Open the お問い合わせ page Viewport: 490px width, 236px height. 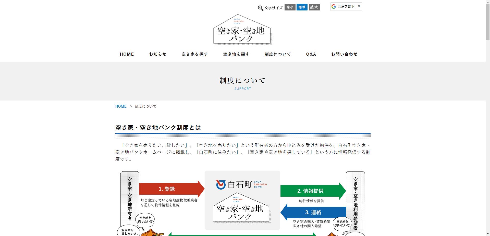pyautogui.click(x=345, y=54)
